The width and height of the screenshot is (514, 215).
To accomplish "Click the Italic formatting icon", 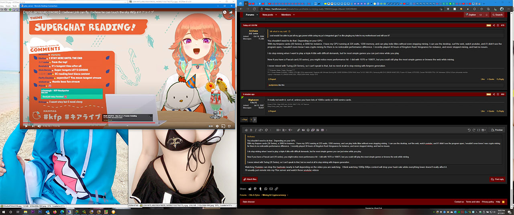I will (x=255, y=130).
